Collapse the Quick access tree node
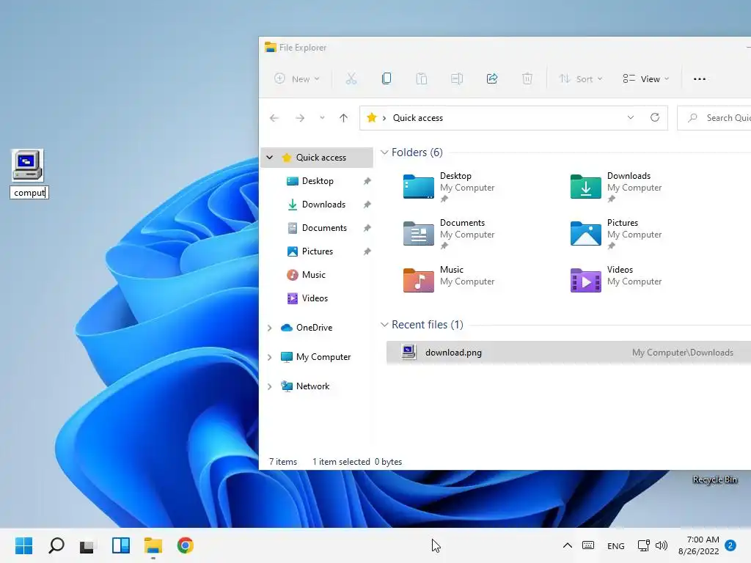751x563 pixels. coord(270,158)
